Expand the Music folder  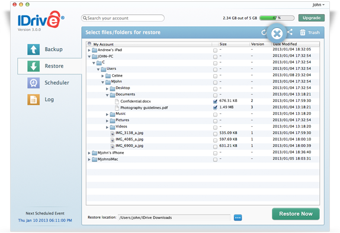click(107, 114)
